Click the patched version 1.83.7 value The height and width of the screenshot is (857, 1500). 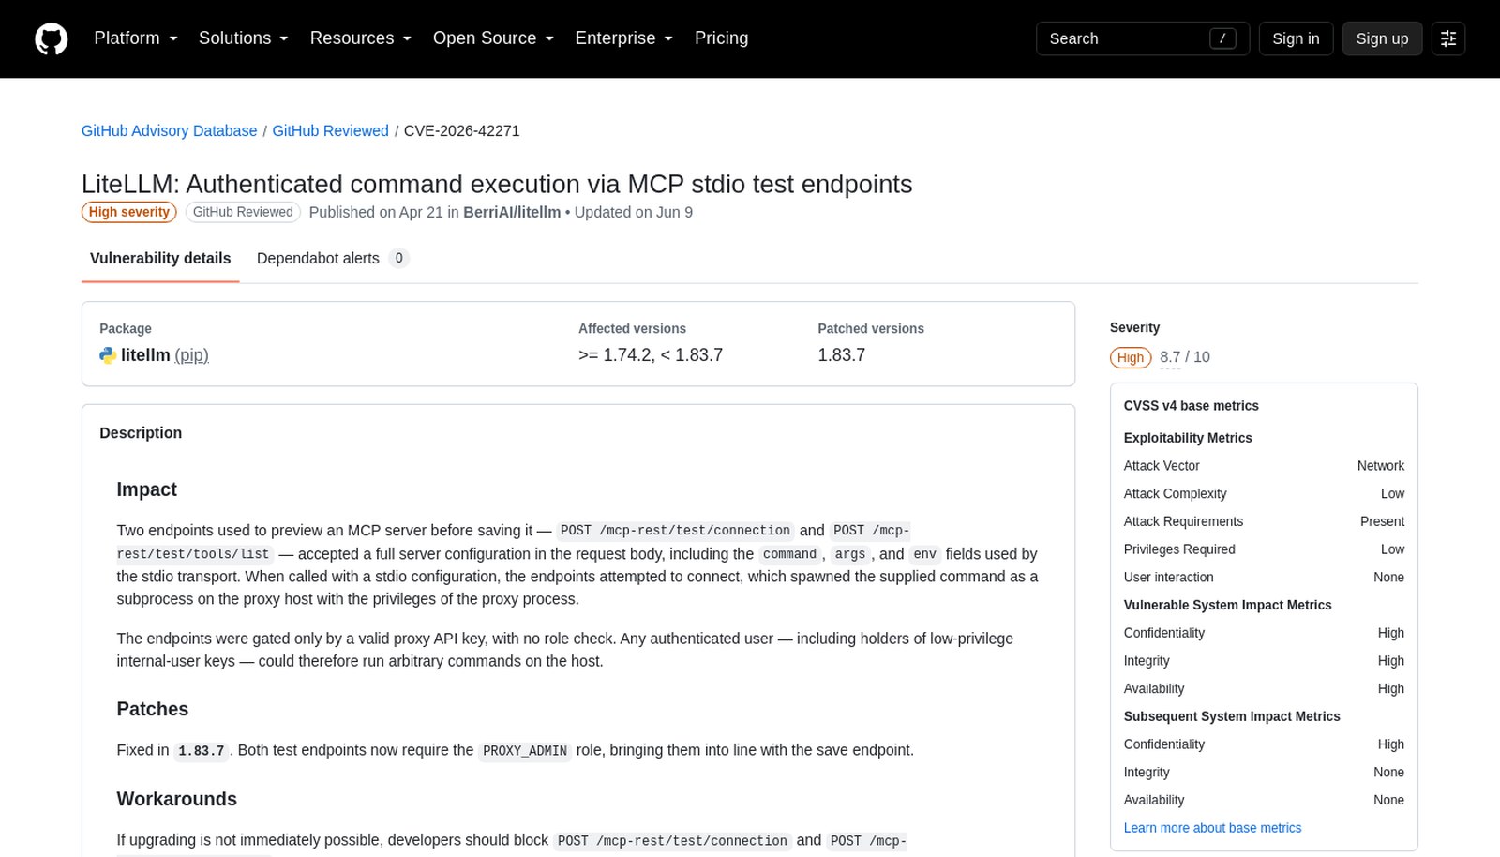click(842, 355)
